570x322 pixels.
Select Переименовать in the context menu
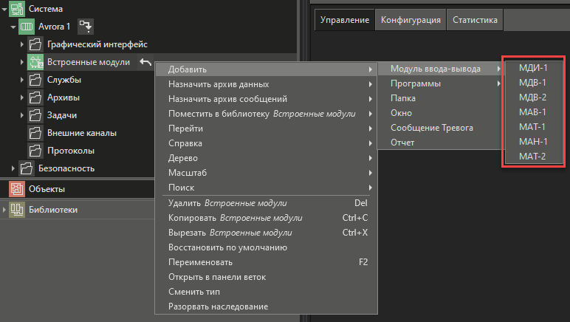(267, 262)
